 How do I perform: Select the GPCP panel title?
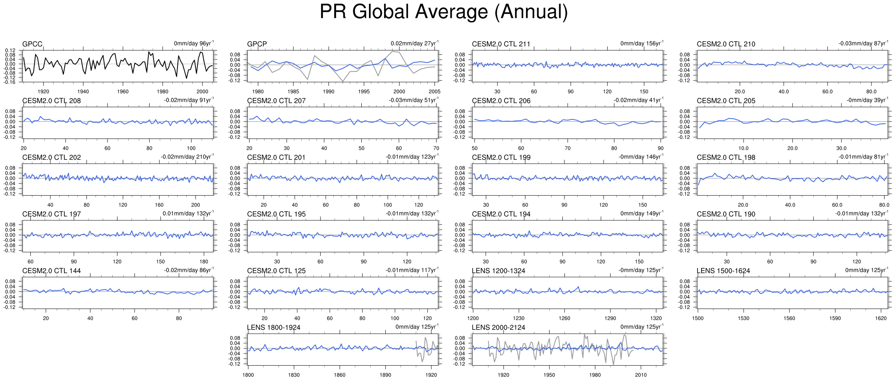coord(257,44)
